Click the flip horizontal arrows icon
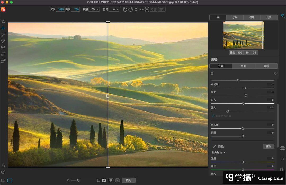 pyautogui.click(x=141, y=10)
